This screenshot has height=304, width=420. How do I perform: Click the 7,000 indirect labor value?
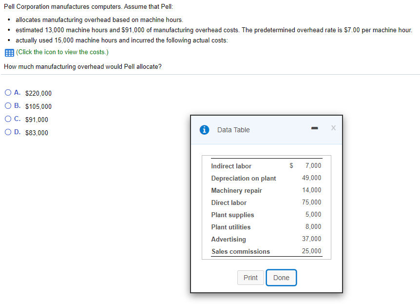click(x=313, y=165)
